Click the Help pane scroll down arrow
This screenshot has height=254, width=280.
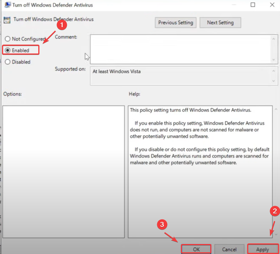(276, 234)
